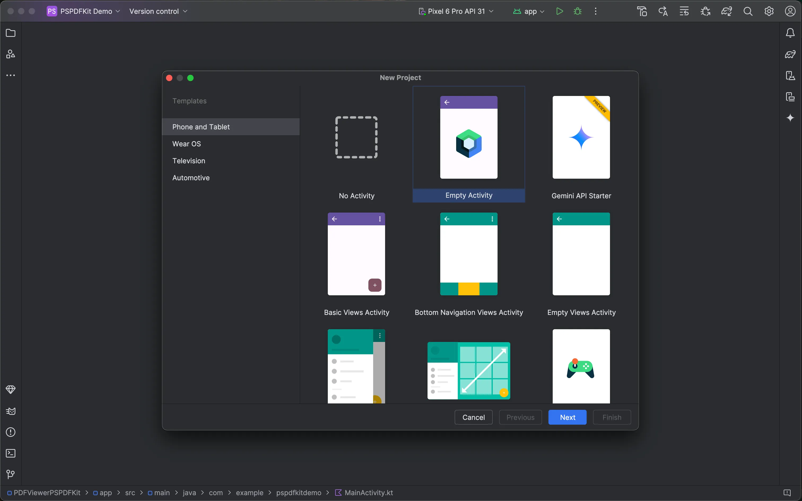Open Search Everywhere
802x501 pixels.
(x=748, y=11)
